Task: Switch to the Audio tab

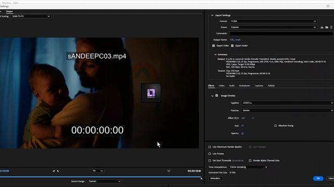Action: [x=232, y=86]
